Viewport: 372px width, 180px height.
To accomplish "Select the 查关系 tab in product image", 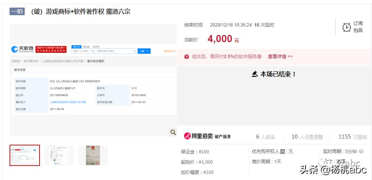I will click(96, 47).
